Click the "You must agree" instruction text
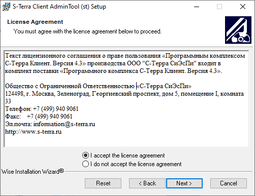The height and width of the screenshot is (196, 255). point(87,31)
